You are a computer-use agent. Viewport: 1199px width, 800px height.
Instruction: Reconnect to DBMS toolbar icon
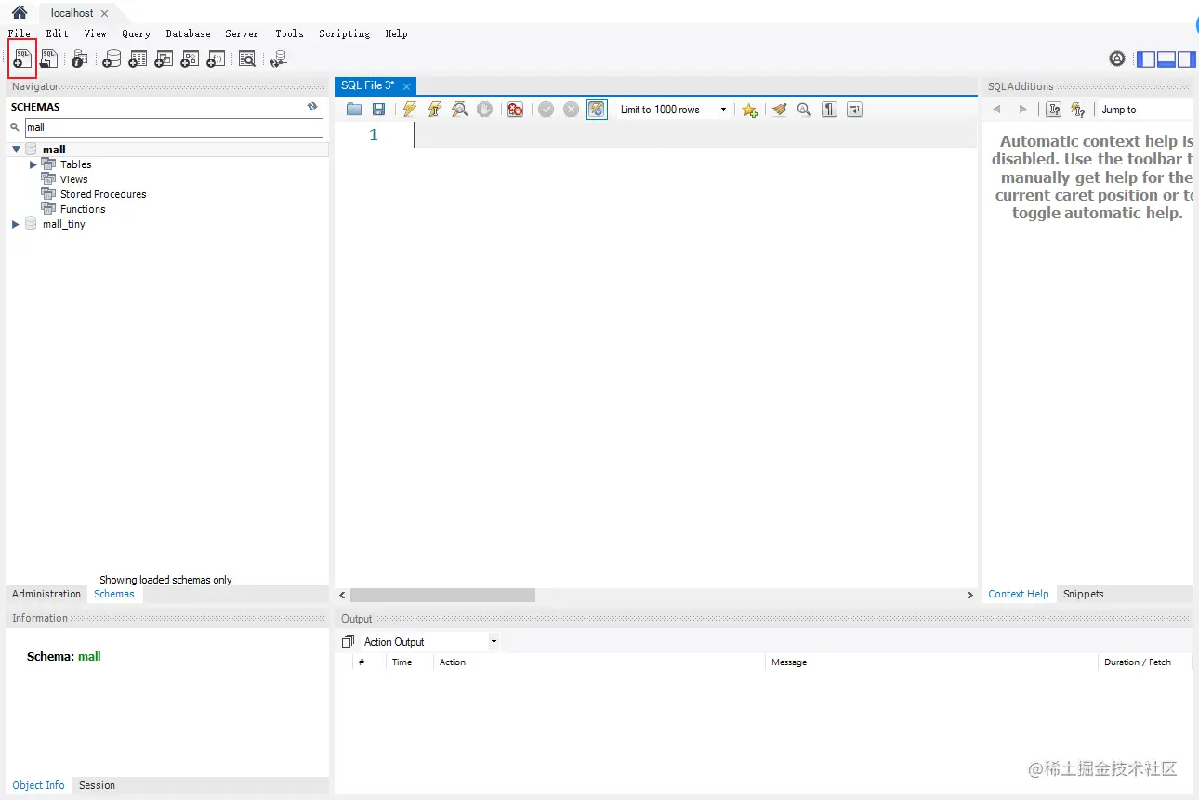(278, 59)
